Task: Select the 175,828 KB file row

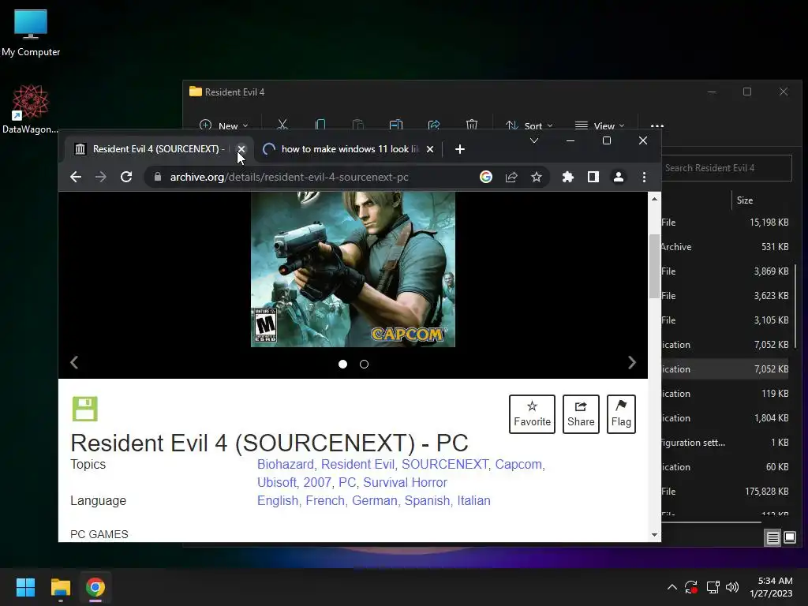Action: tap(725, 491)
